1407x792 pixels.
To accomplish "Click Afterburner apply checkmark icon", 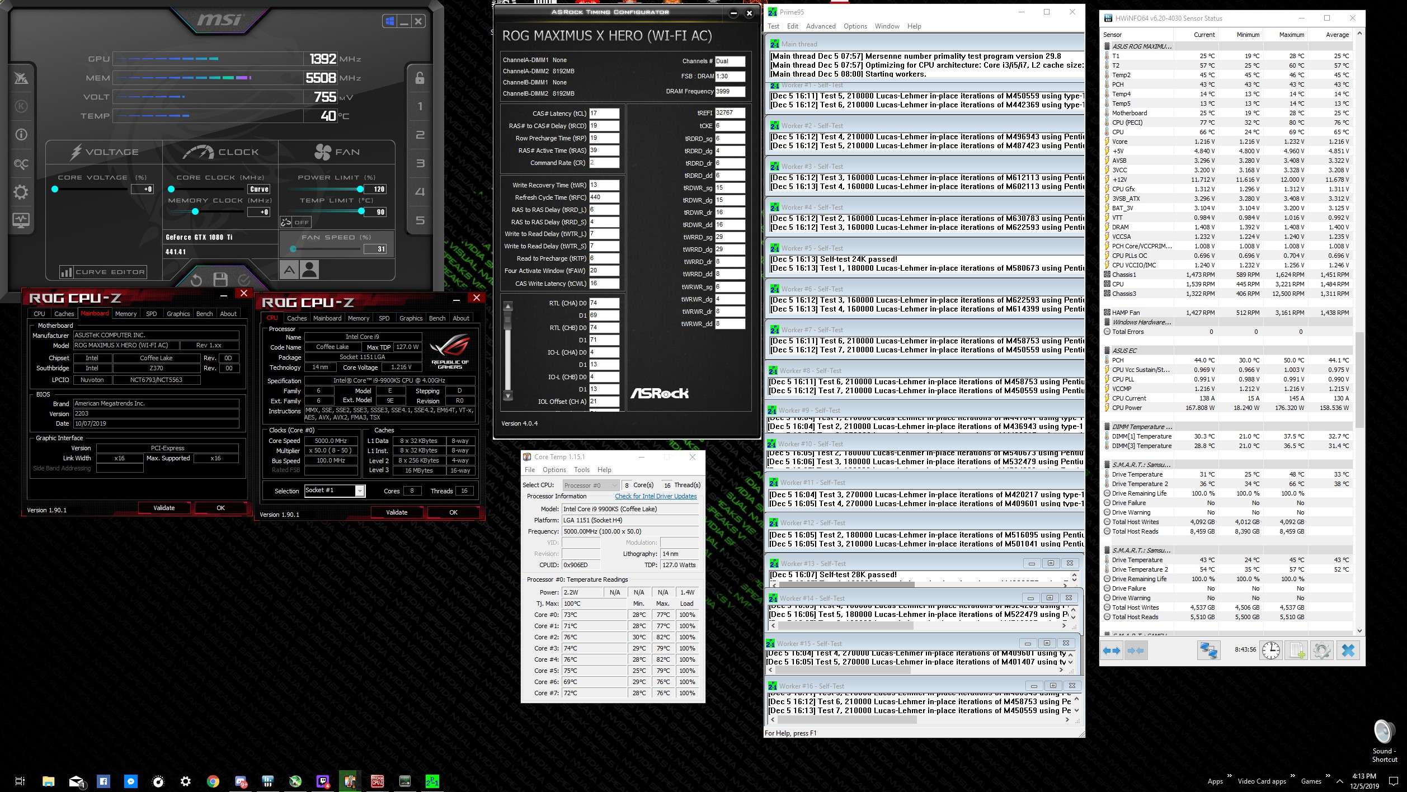I will click(x=244, y=280).
